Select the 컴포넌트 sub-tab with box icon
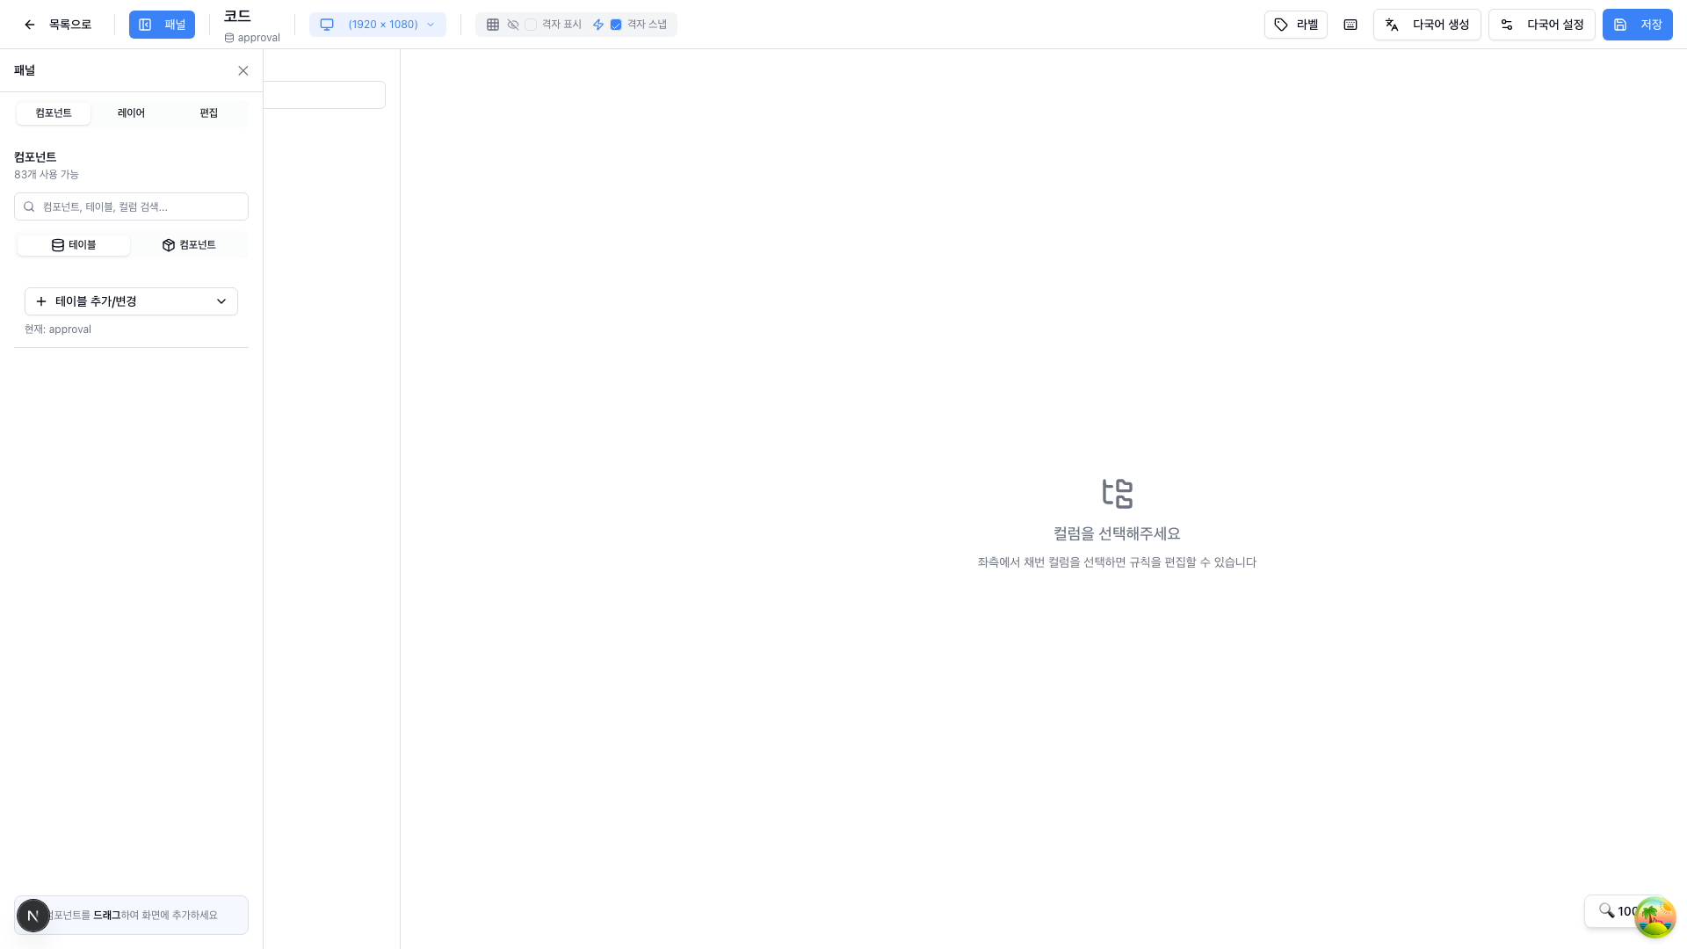The height and width of the screenshot is (949, 1687). pos(189,245)
